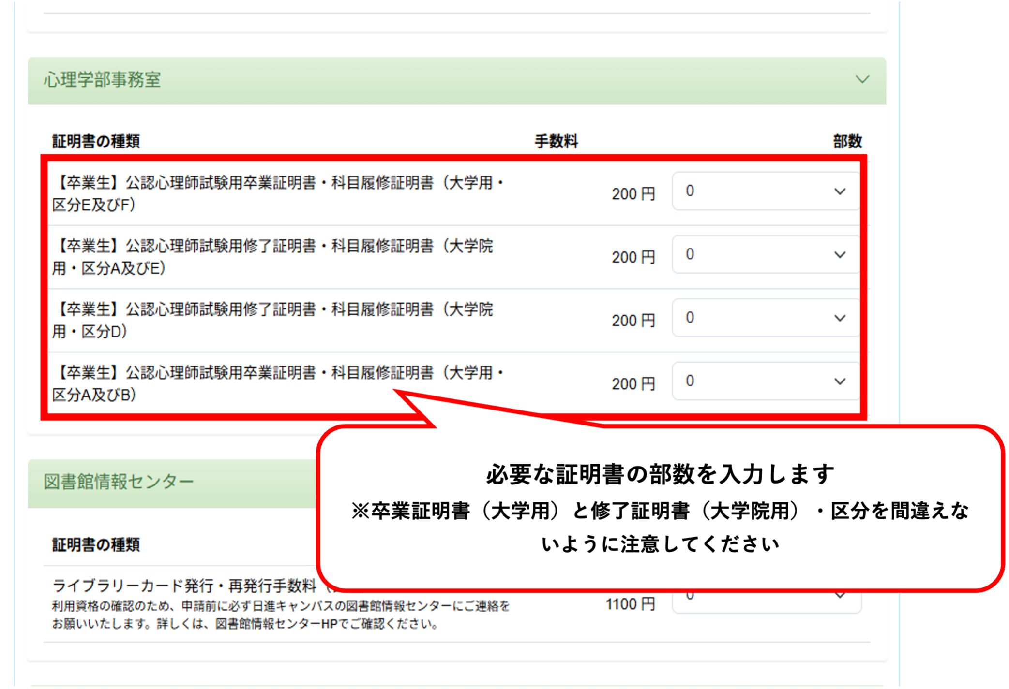The image size is (1009, 689).
Task: Click the library card quantity dropdown arrow
Action: pos(841,597)
